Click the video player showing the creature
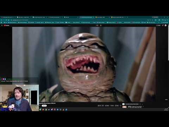Screen dimensions: 169x127 pos(84,64)
